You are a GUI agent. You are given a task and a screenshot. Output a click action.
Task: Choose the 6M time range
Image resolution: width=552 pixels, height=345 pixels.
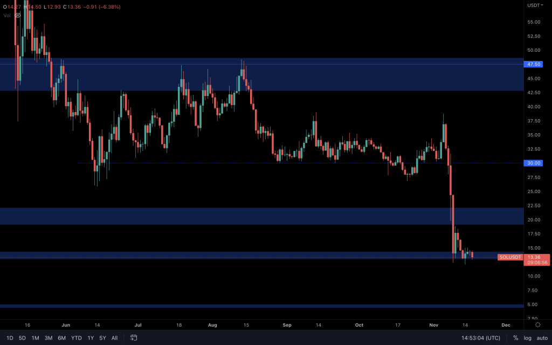pyautogui.click(x=61, y=337)
